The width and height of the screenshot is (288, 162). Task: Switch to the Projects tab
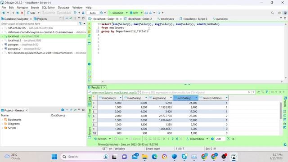point(40,19)
